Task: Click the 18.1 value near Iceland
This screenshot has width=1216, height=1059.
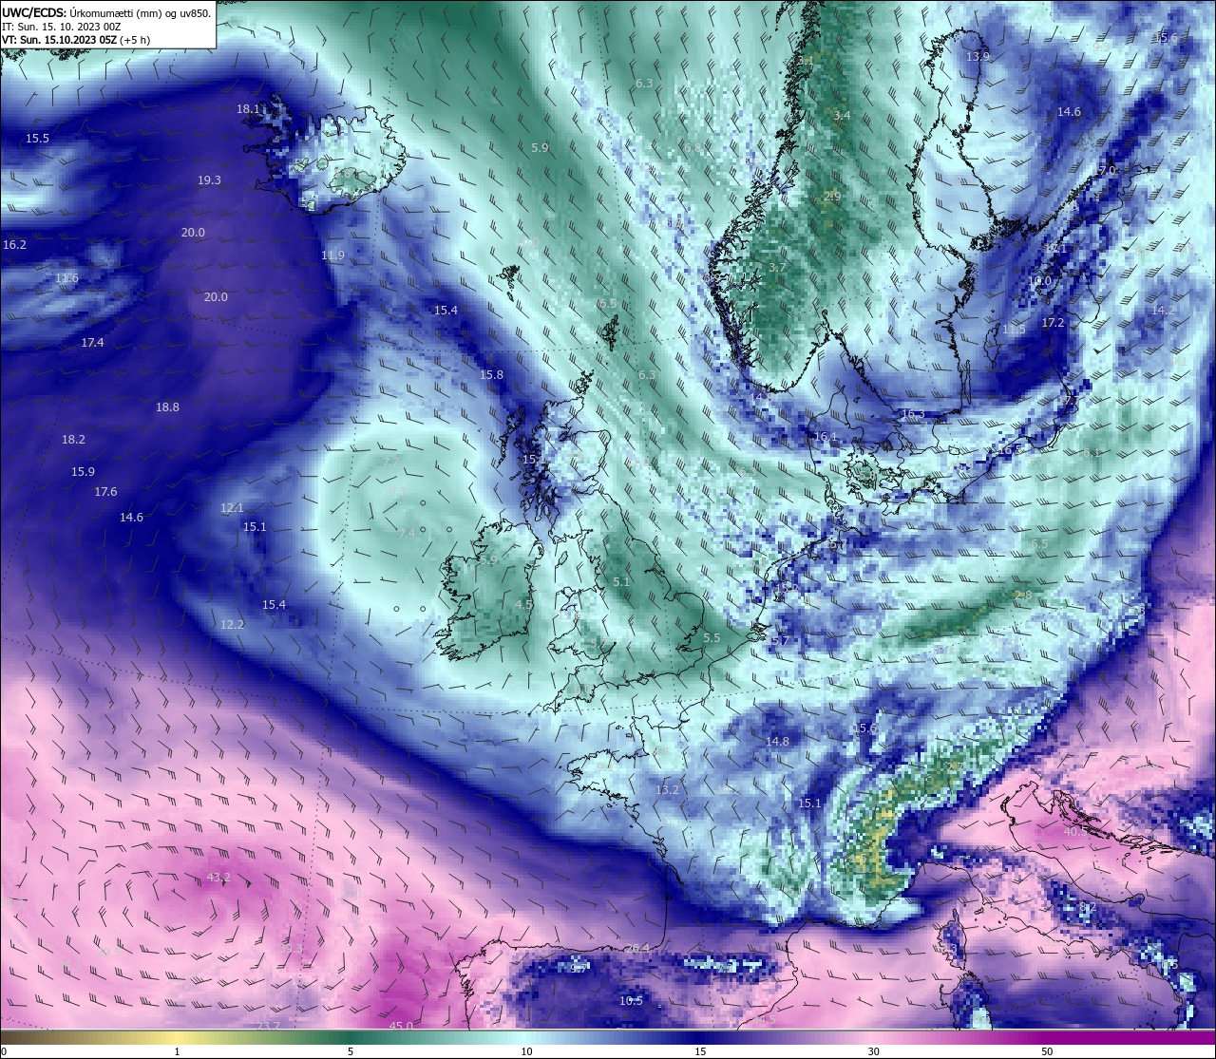Action: [x=248, y=109]
